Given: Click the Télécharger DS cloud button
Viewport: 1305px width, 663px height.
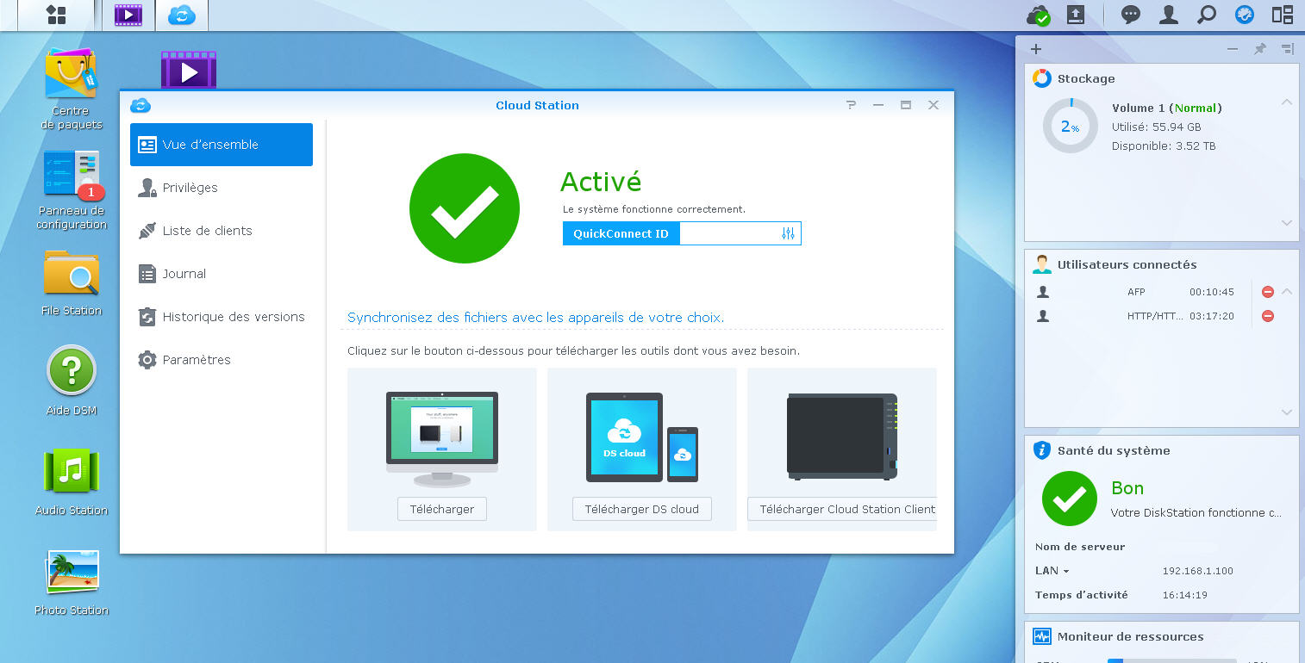Looking at the screenshot, I should [x=641, y=509].
